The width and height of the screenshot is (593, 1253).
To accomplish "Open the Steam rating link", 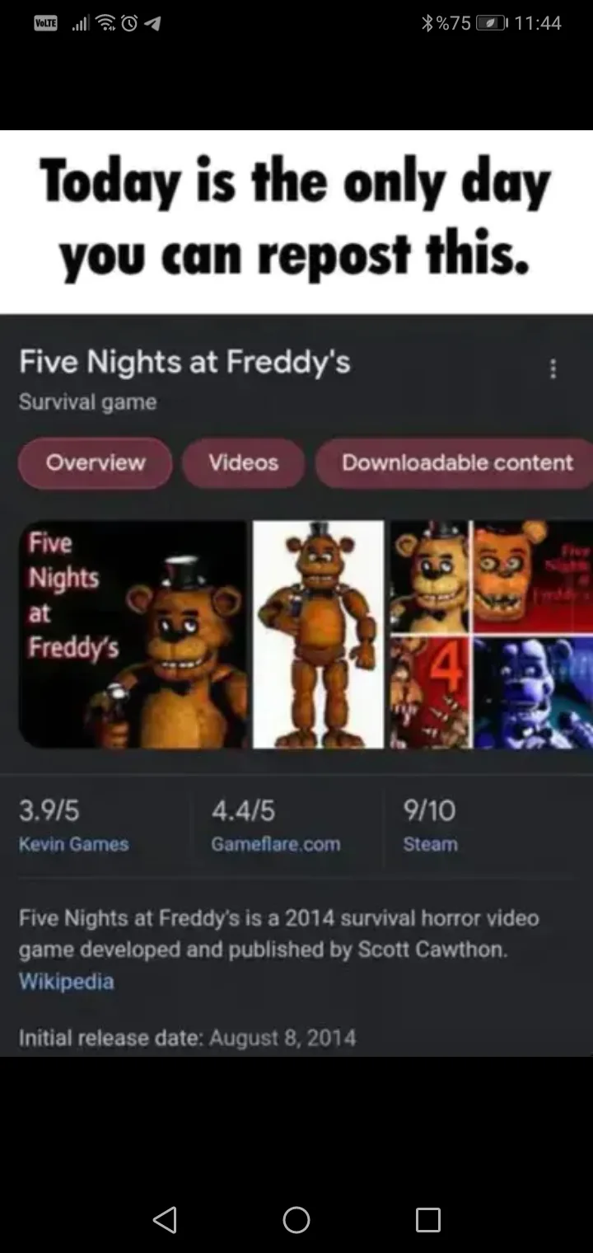I will (430, 844).
